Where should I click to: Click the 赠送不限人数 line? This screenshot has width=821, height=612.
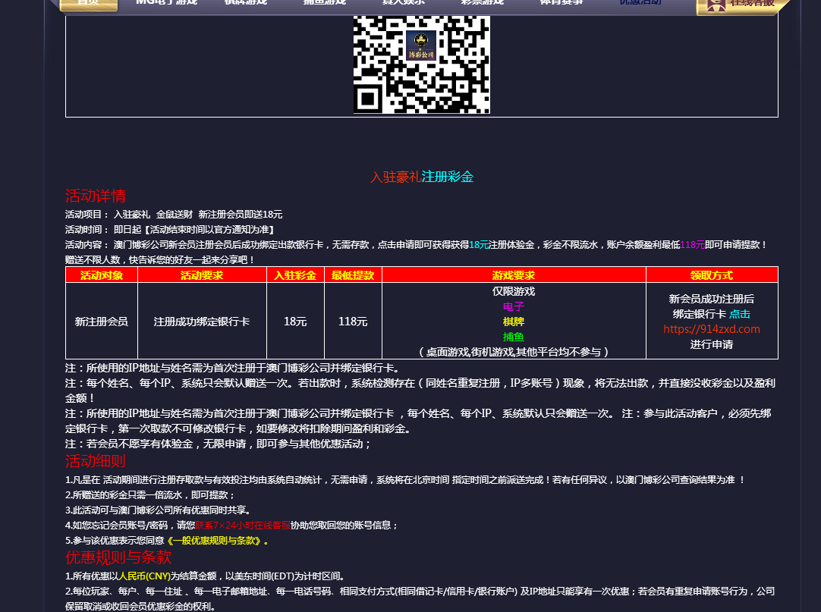[159, 259]
